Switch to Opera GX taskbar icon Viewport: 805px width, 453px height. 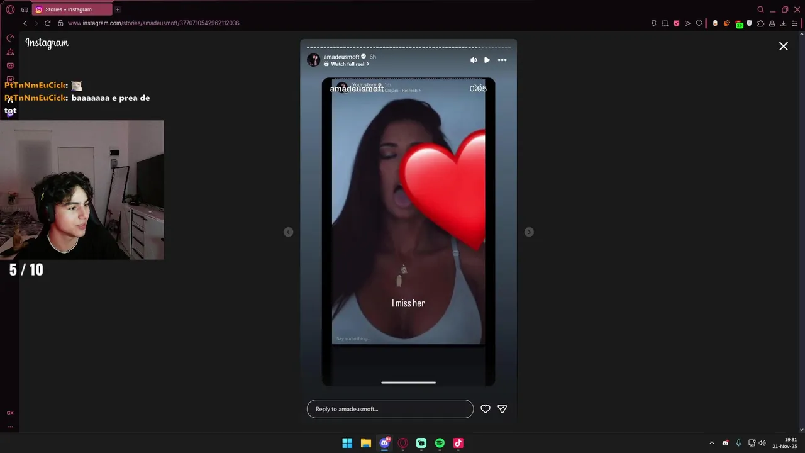coord(402,443)
